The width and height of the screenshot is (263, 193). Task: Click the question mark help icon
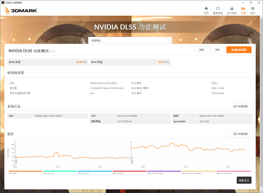[x=168, y=40]
